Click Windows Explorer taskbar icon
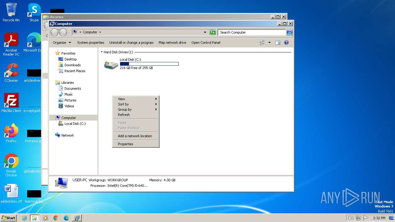395x222 pixels. pos(34,218)
